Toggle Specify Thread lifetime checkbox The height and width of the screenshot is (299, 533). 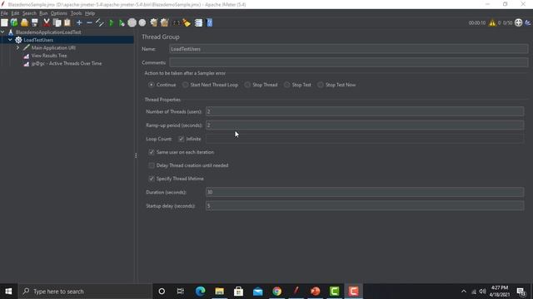click(152, 179)
